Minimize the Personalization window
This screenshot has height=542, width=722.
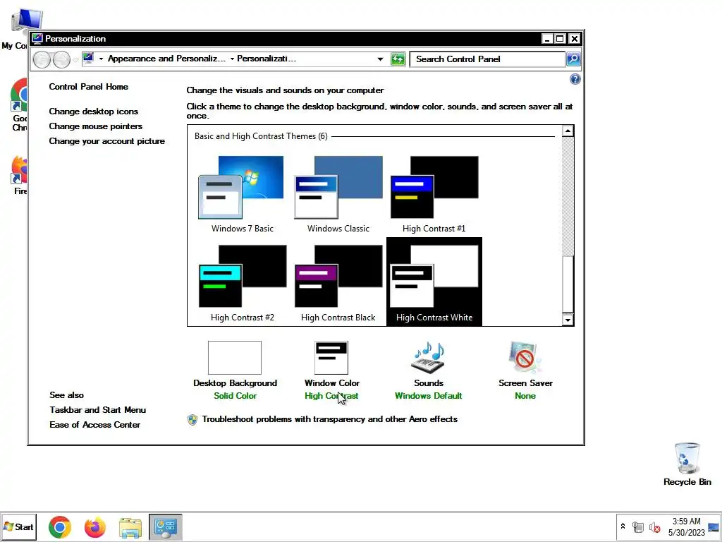point(546,39)
